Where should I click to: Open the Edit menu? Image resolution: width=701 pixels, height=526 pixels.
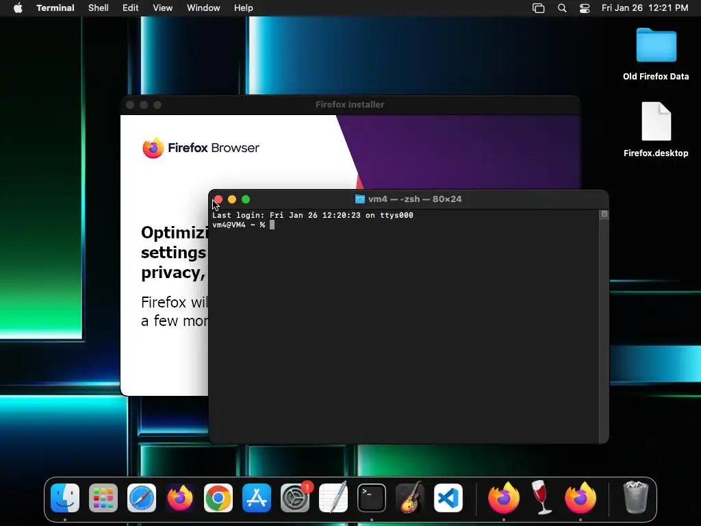tap(131, 8)
